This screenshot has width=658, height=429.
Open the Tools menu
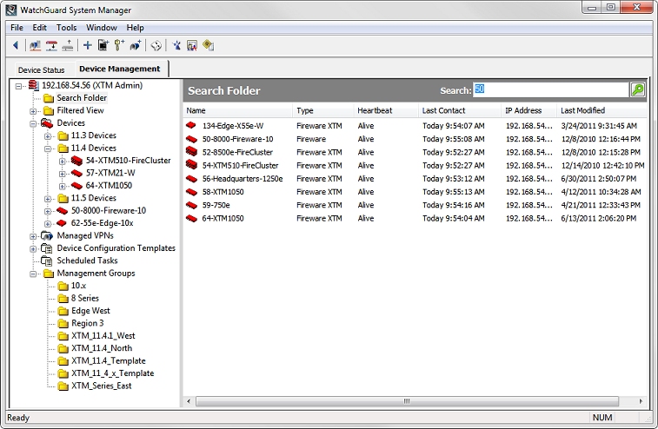click(x=66, y=28)
